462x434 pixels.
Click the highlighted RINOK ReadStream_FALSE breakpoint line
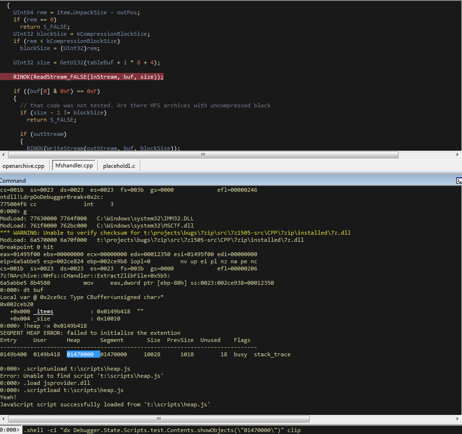tap(88, 77)
